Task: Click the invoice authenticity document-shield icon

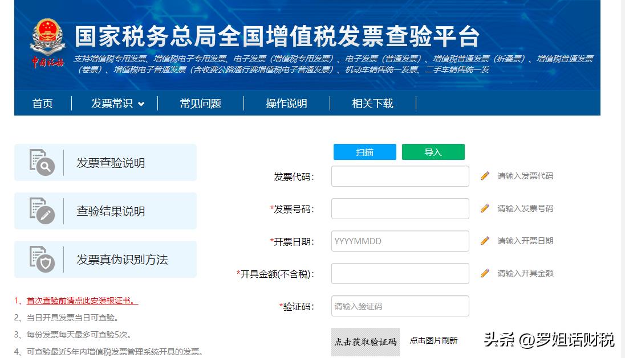Action: pyautogui.click(x=42, y=259)
